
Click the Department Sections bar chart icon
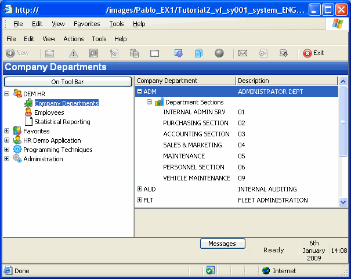tap(159, 102)
